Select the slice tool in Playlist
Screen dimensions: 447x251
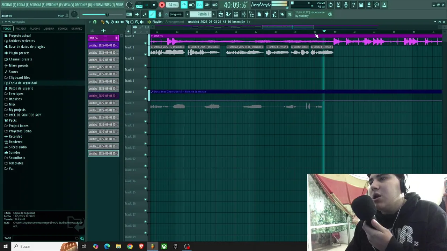[x=127, y=22]
